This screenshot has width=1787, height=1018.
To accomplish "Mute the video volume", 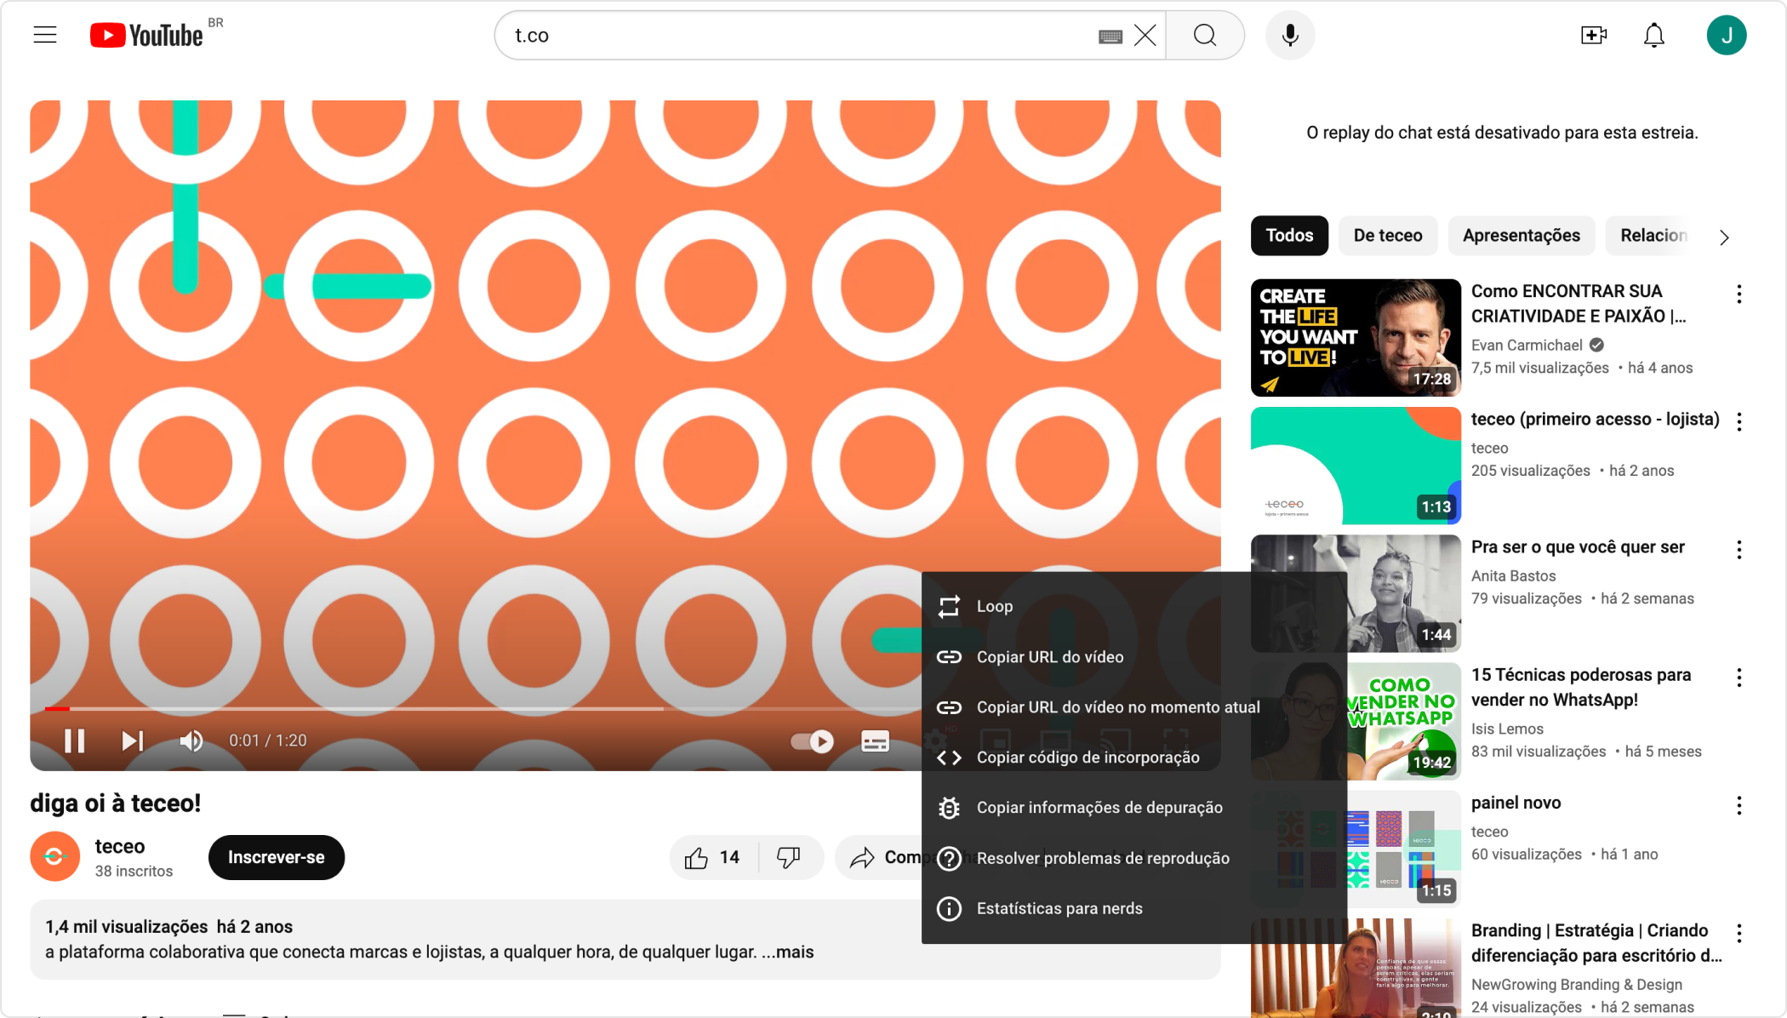I will click(x=191, y=741).
